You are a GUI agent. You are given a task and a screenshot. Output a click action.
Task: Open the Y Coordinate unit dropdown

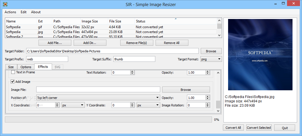point(148,105)
